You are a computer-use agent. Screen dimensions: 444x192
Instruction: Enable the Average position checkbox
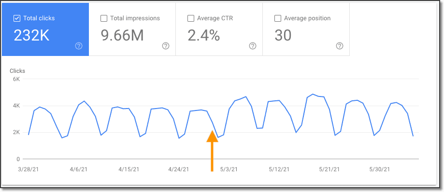pyautogui.click(x=278, y=18)
